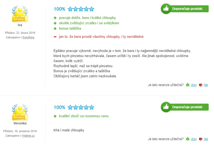
Task: Click the star rating in Veronika's review
Action: click(81, 107)
